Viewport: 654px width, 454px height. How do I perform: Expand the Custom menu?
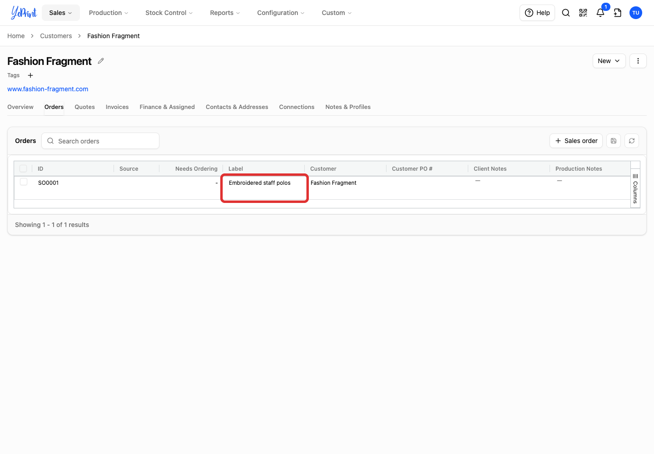[337, 13]
